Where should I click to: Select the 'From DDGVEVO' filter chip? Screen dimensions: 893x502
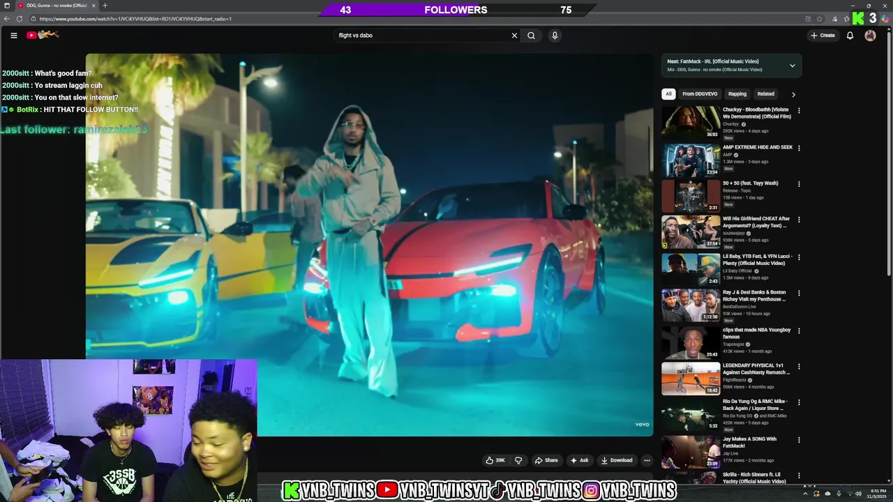(x=700, y=93)
